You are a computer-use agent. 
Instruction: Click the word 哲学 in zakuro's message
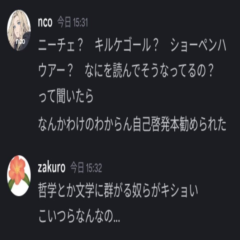tap(47, 191)
